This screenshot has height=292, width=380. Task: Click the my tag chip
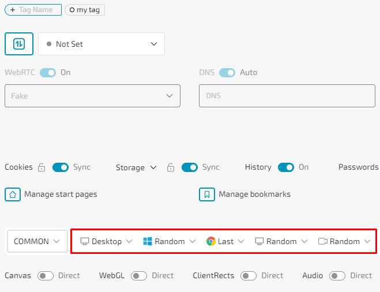85,10
